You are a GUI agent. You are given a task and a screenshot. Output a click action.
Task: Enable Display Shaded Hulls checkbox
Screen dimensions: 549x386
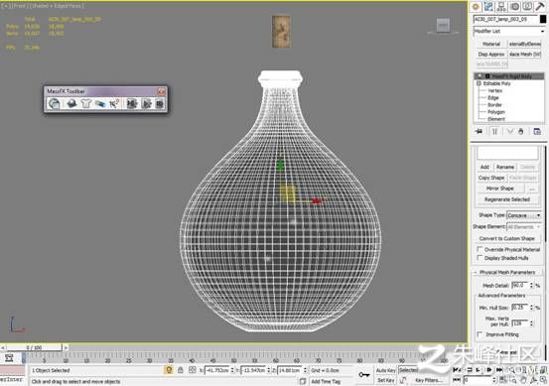click(x=480, y=258)
